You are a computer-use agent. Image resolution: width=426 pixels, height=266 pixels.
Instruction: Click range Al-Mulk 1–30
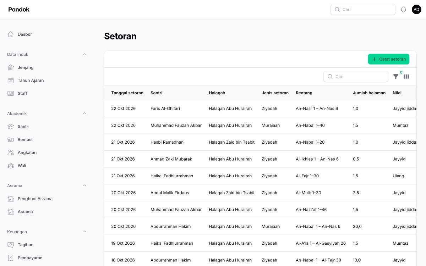[x=308, y=193]
